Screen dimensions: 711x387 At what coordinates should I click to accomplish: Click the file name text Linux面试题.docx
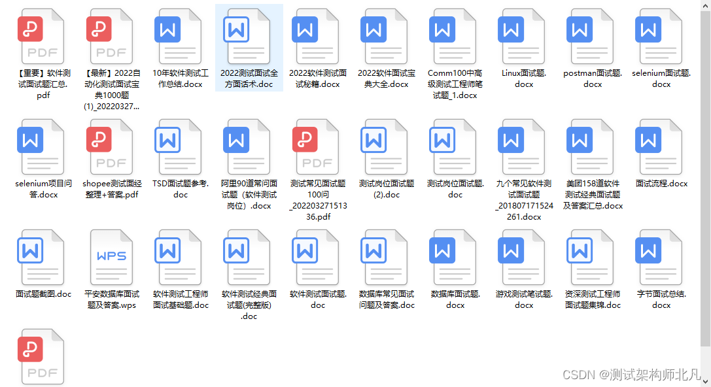(x=524, y=78)
